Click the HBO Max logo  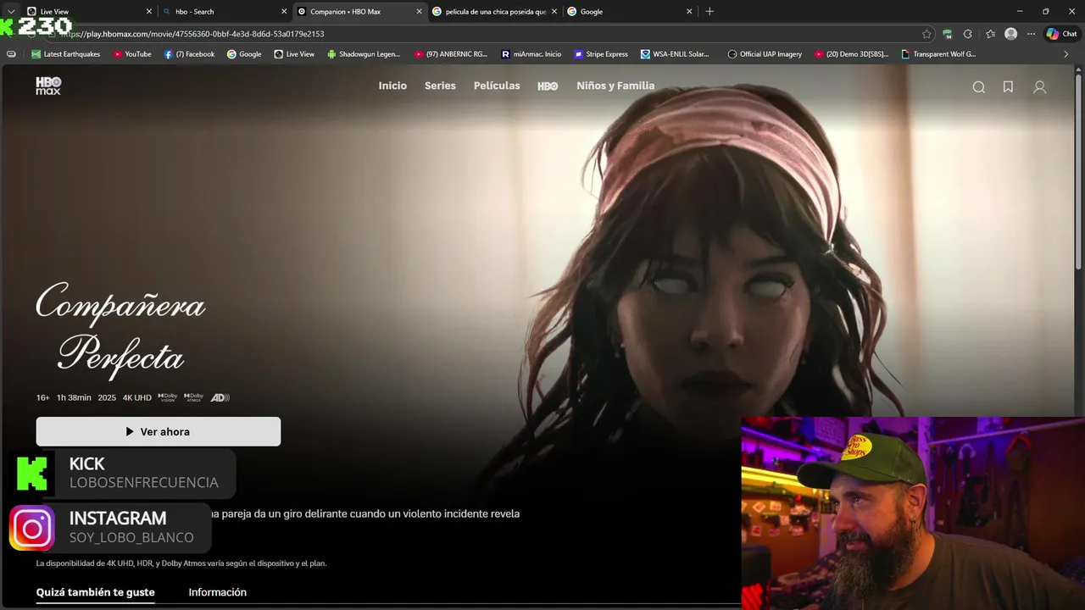(x=48, y=86)
